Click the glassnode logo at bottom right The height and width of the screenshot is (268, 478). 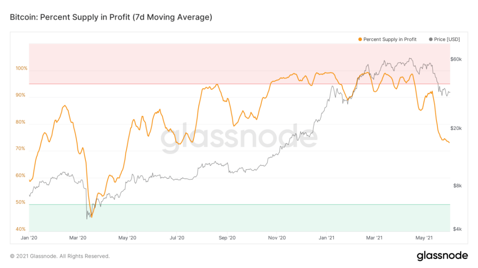[x=442, y=256]
